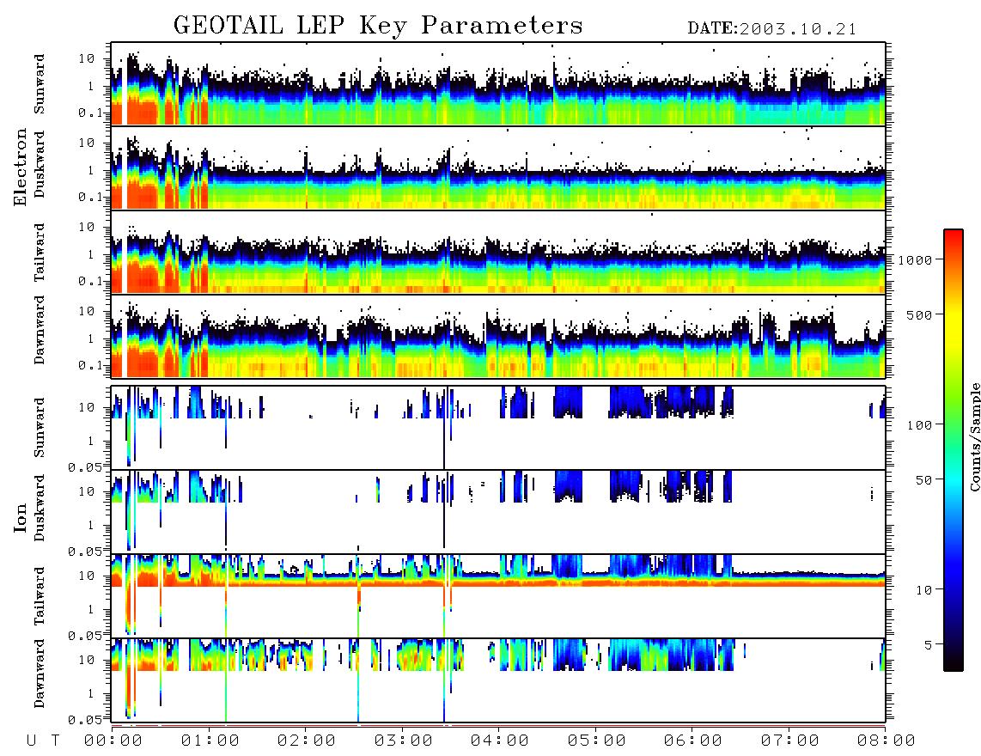Select Ion Sunward panel label
The height and width of the screenshot is (756, 981).
[40, 428]
